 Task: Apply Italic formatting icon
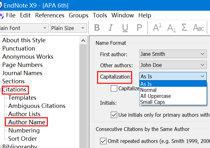(x=111, y=28)
